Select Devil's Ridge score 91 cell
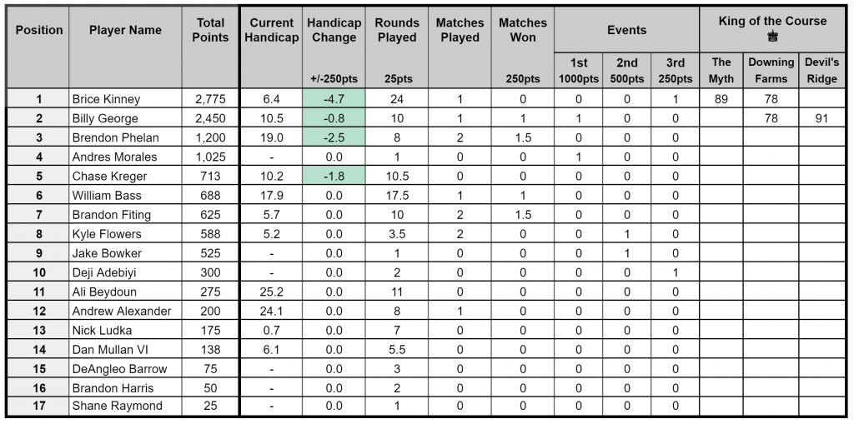 (821, 118)
